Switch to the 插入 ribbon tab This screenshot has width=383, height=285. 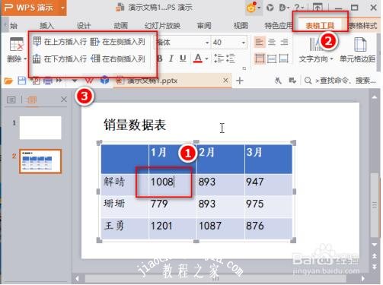(46, 26)
